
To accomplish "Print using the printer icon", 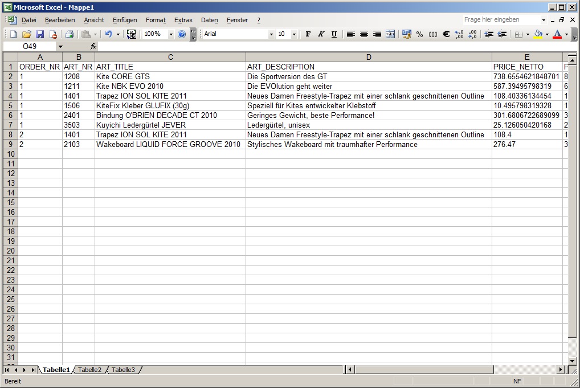I will tap(69, 34).
